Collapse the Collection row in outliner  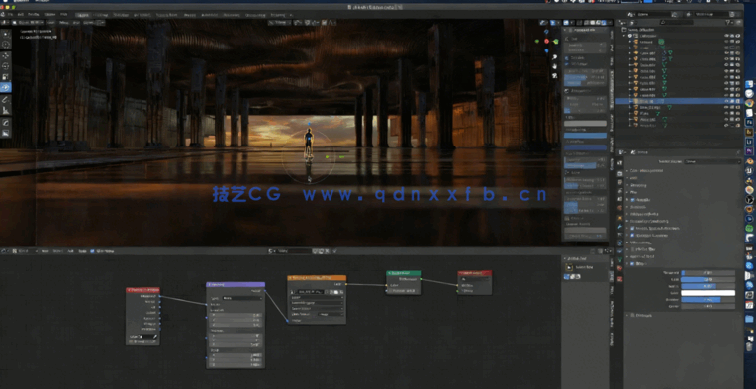624,36
